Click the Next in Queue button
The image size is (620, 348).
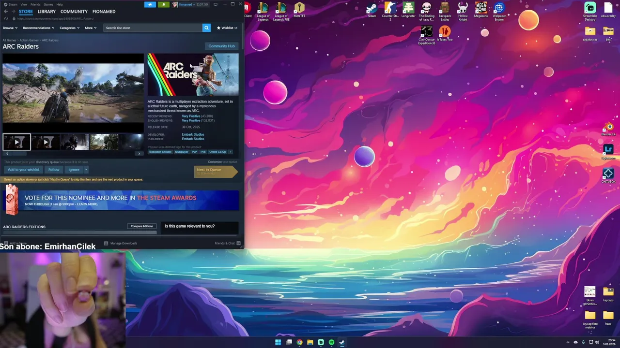[x=216, y=171]
